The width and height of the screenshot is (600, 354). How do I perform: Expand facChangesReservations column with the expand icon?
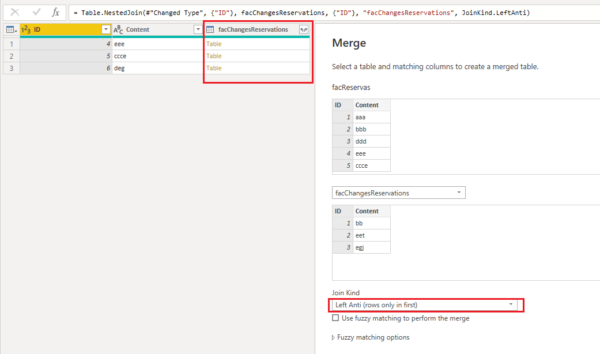click(x=303, y=29)
